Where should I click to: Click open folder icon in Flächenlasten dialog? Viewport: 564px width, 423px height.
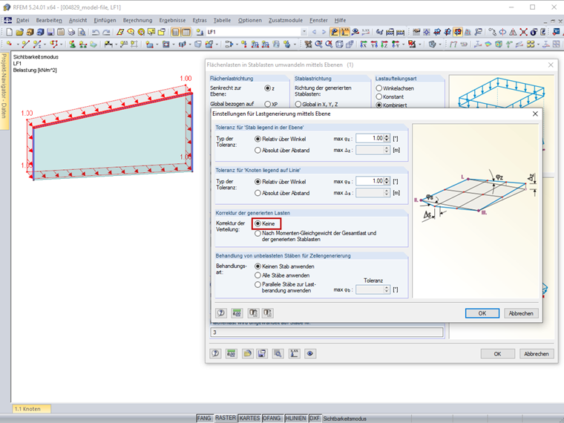pyautogui.click(x=247, y=353)
